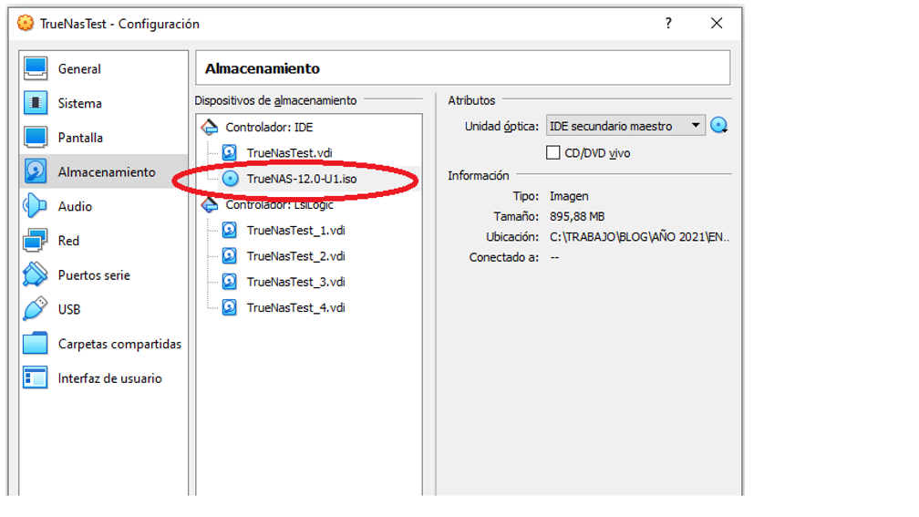Click the help question mark button
The width and height of the screenshot is (919, 517).
pos(668,24)
